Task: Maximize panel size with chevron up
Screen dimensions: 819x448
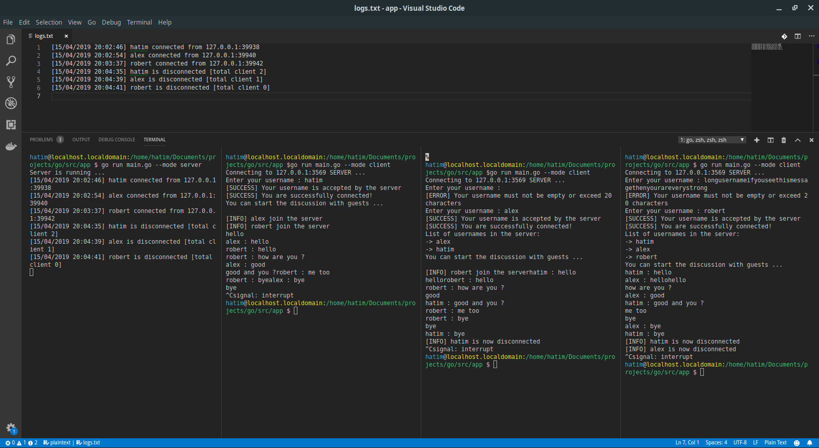Action: point(798,140)
